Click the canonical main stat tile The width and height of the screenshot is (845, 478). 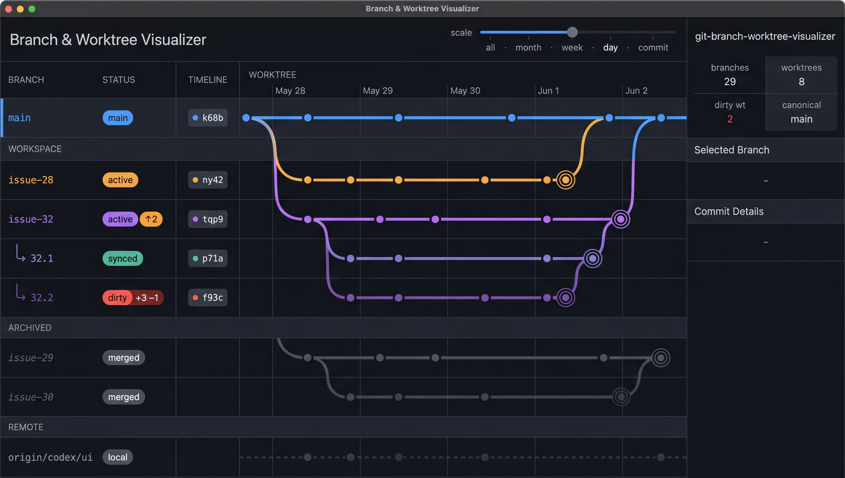(801, 112)
